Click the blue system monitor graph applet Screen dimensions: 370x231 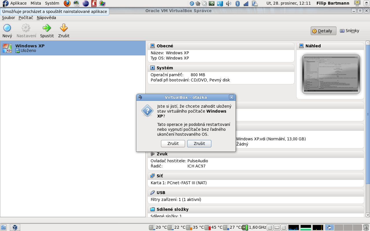pos(294,228)
